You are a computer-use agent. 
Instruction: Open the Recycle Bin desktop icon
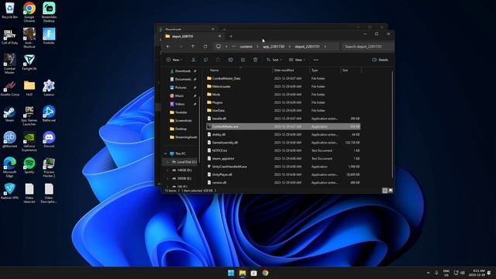click(x=10, y=10)
